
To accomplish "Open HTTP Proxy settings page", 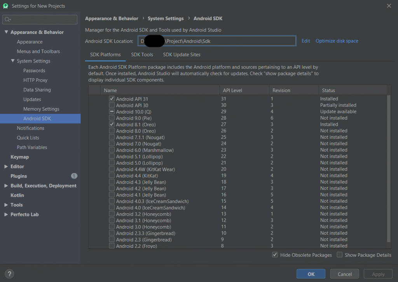I will coord(35,80).
